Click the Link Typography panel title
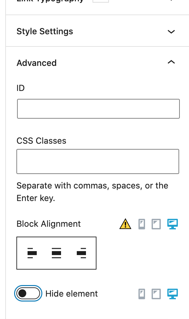 coord(50,1)
